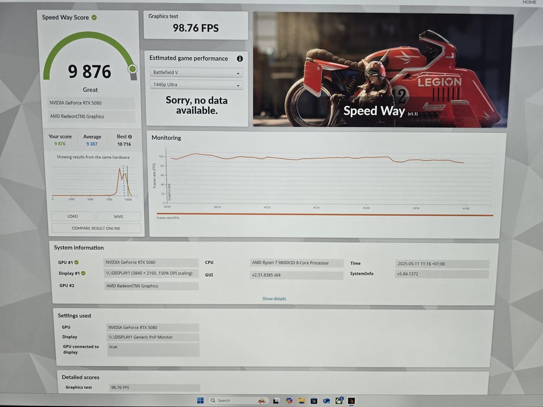Click the 98.76 FPS Graphics test header value
This screenshot has height=407, width=543.
(x=196, y=28)
